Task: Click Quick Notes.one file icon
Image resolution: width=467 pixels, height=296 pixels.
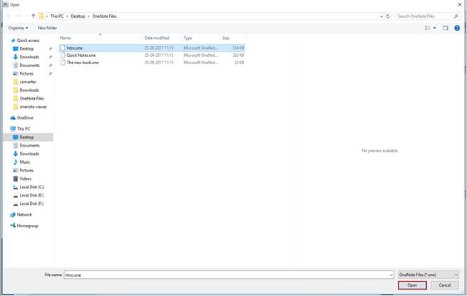Action: coord(63,55)
